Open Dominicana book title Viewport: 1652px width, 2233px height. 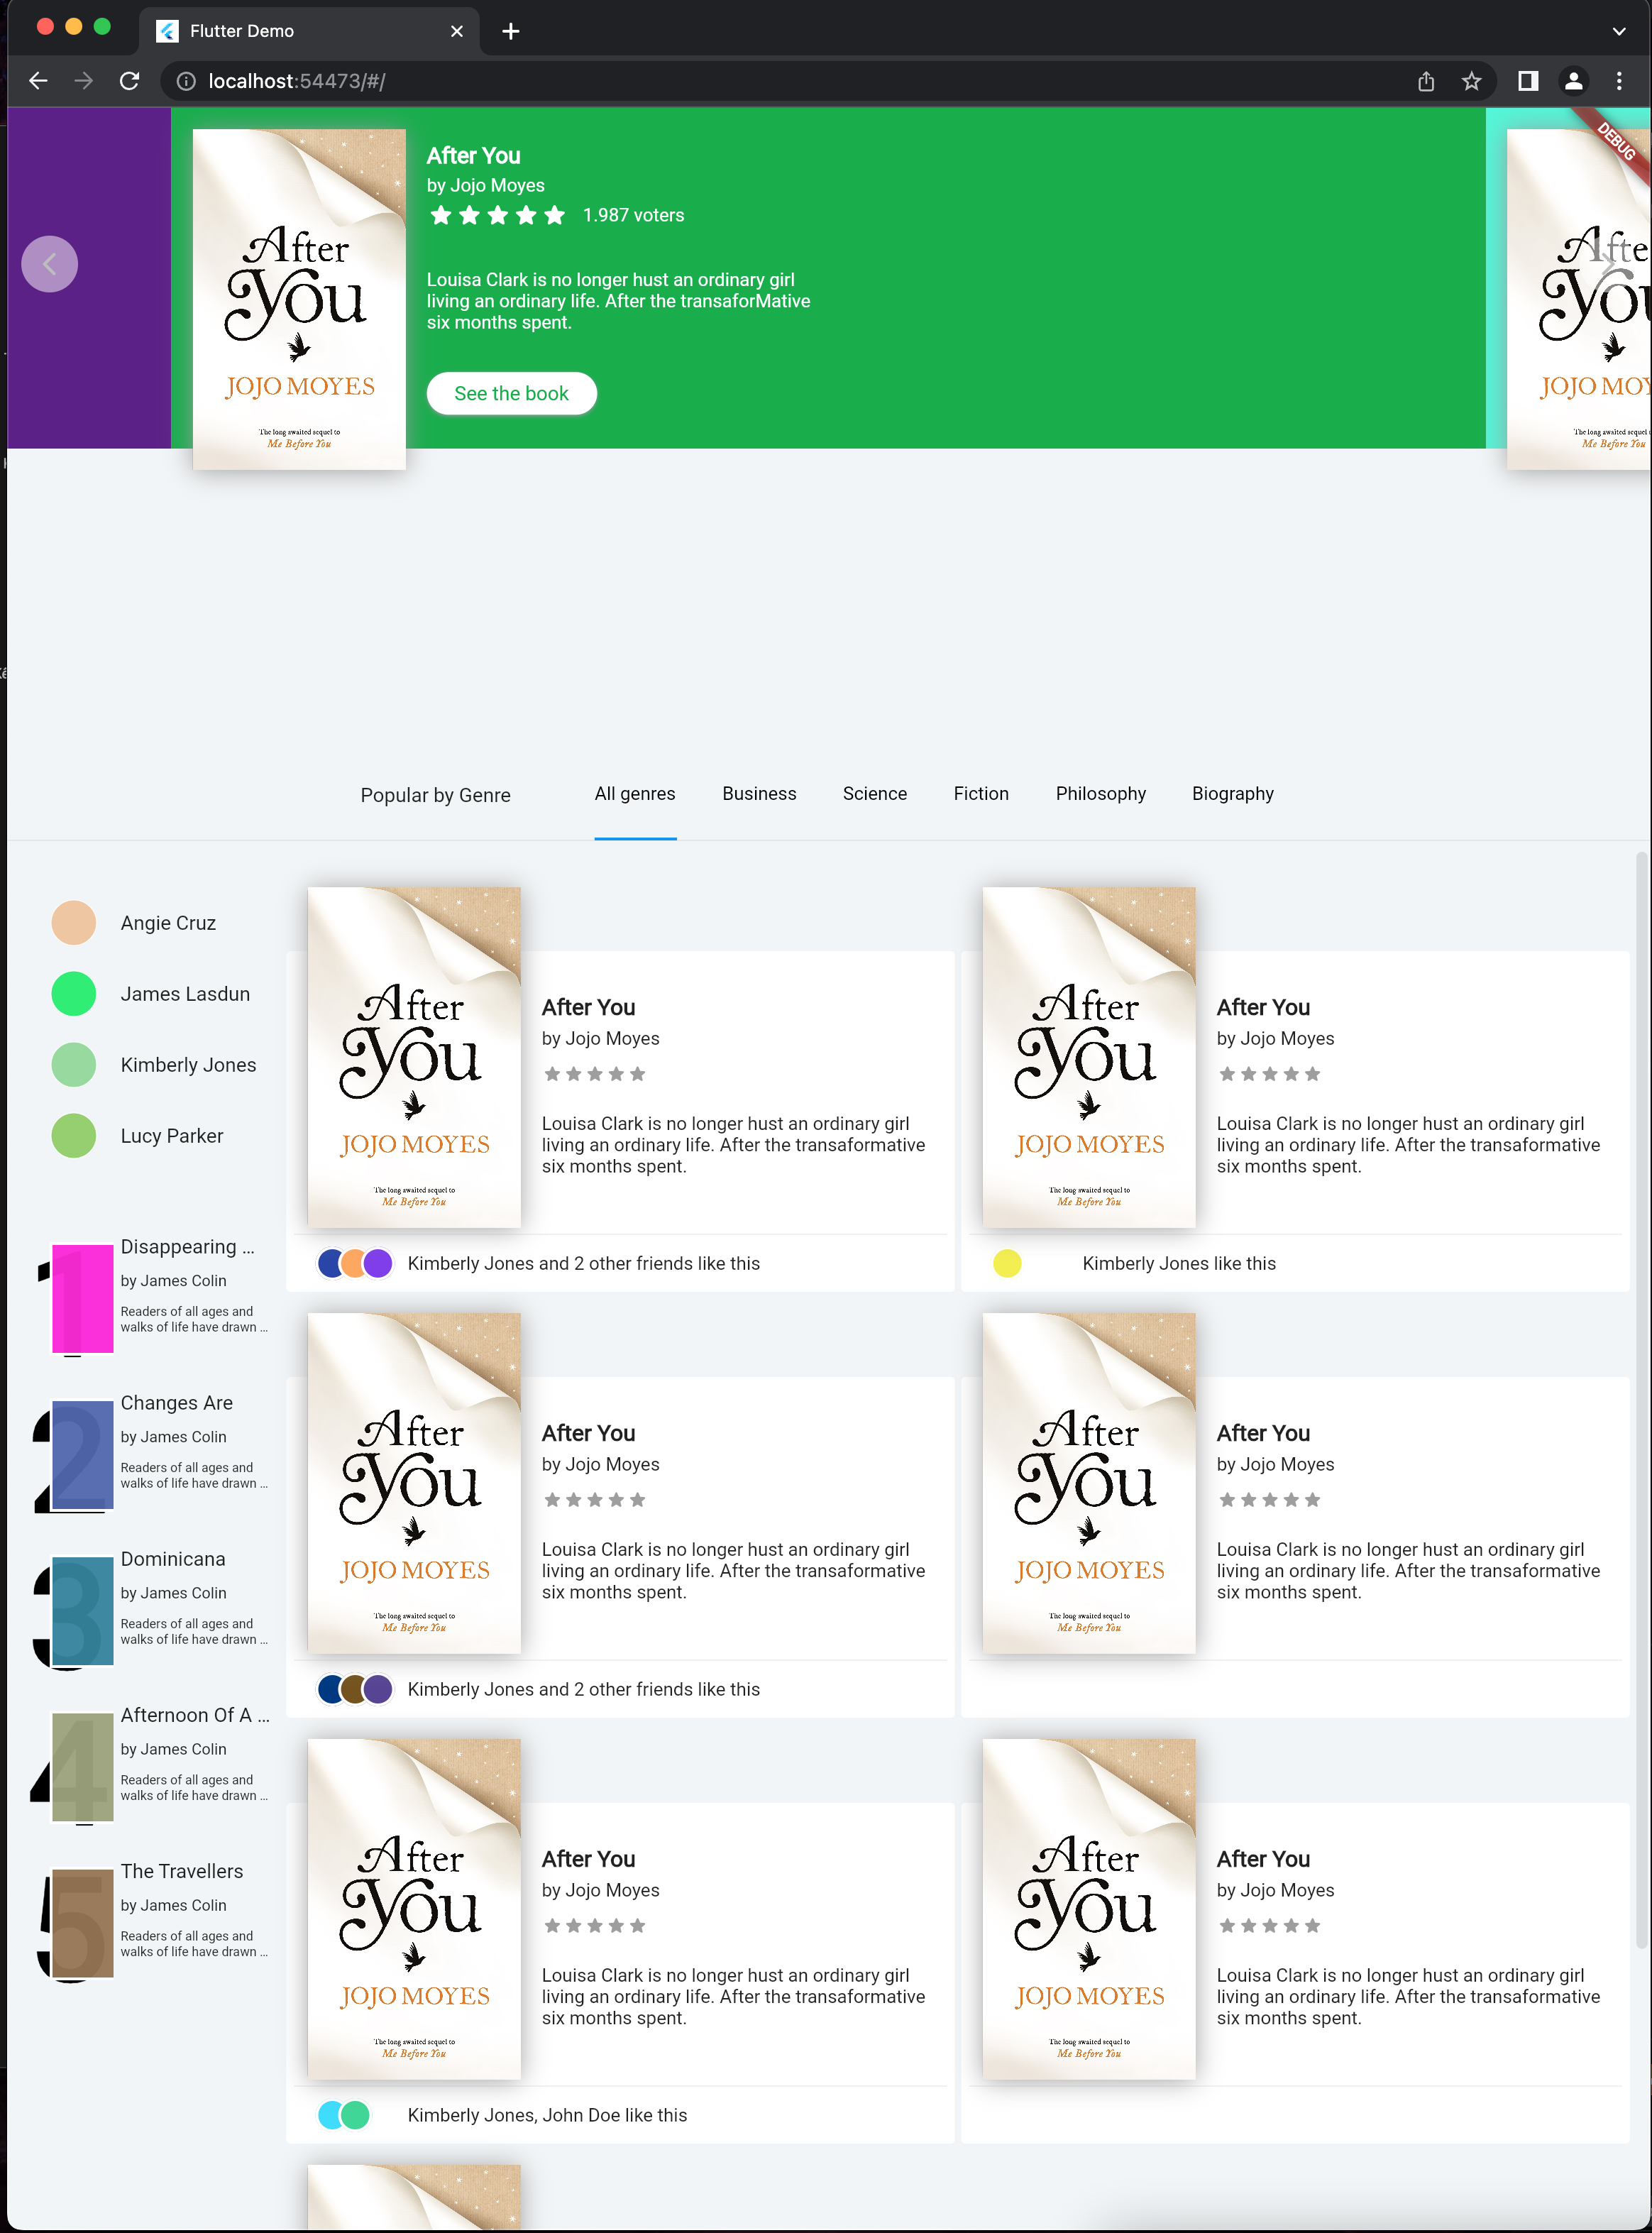(x=173, y=1559)
